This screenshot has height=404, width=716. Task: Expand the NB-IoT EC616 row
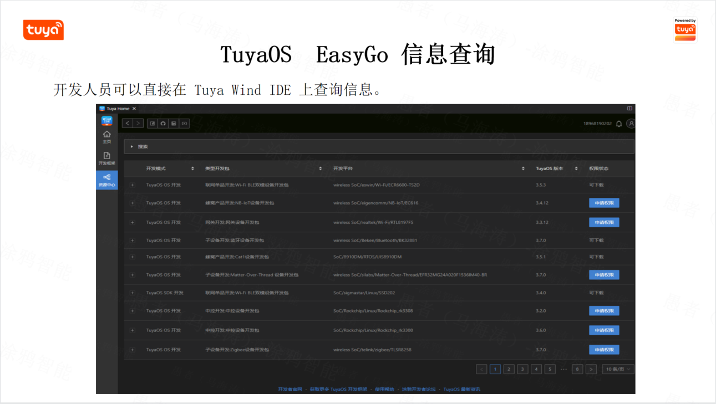click(133, 203)
